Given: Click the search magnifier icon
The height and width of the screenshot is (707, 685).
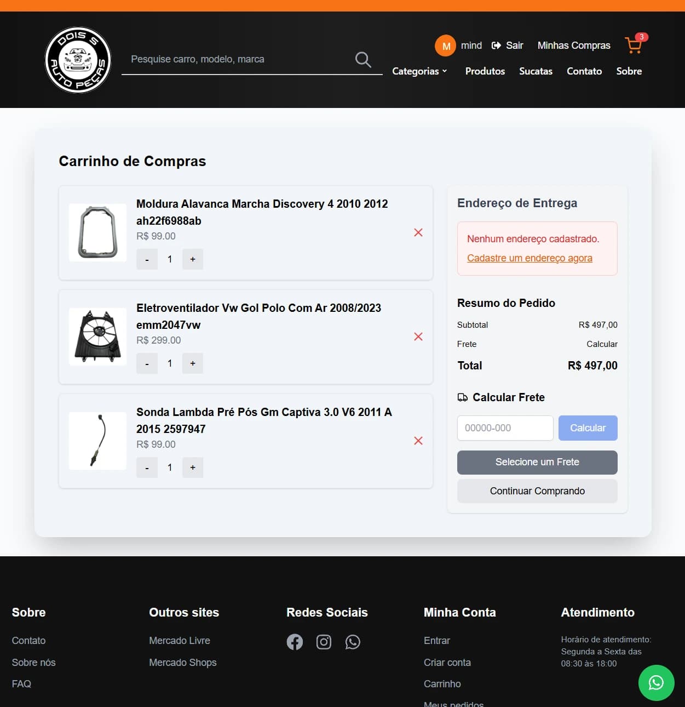Looking at the screenshot, I should [362, 59].
